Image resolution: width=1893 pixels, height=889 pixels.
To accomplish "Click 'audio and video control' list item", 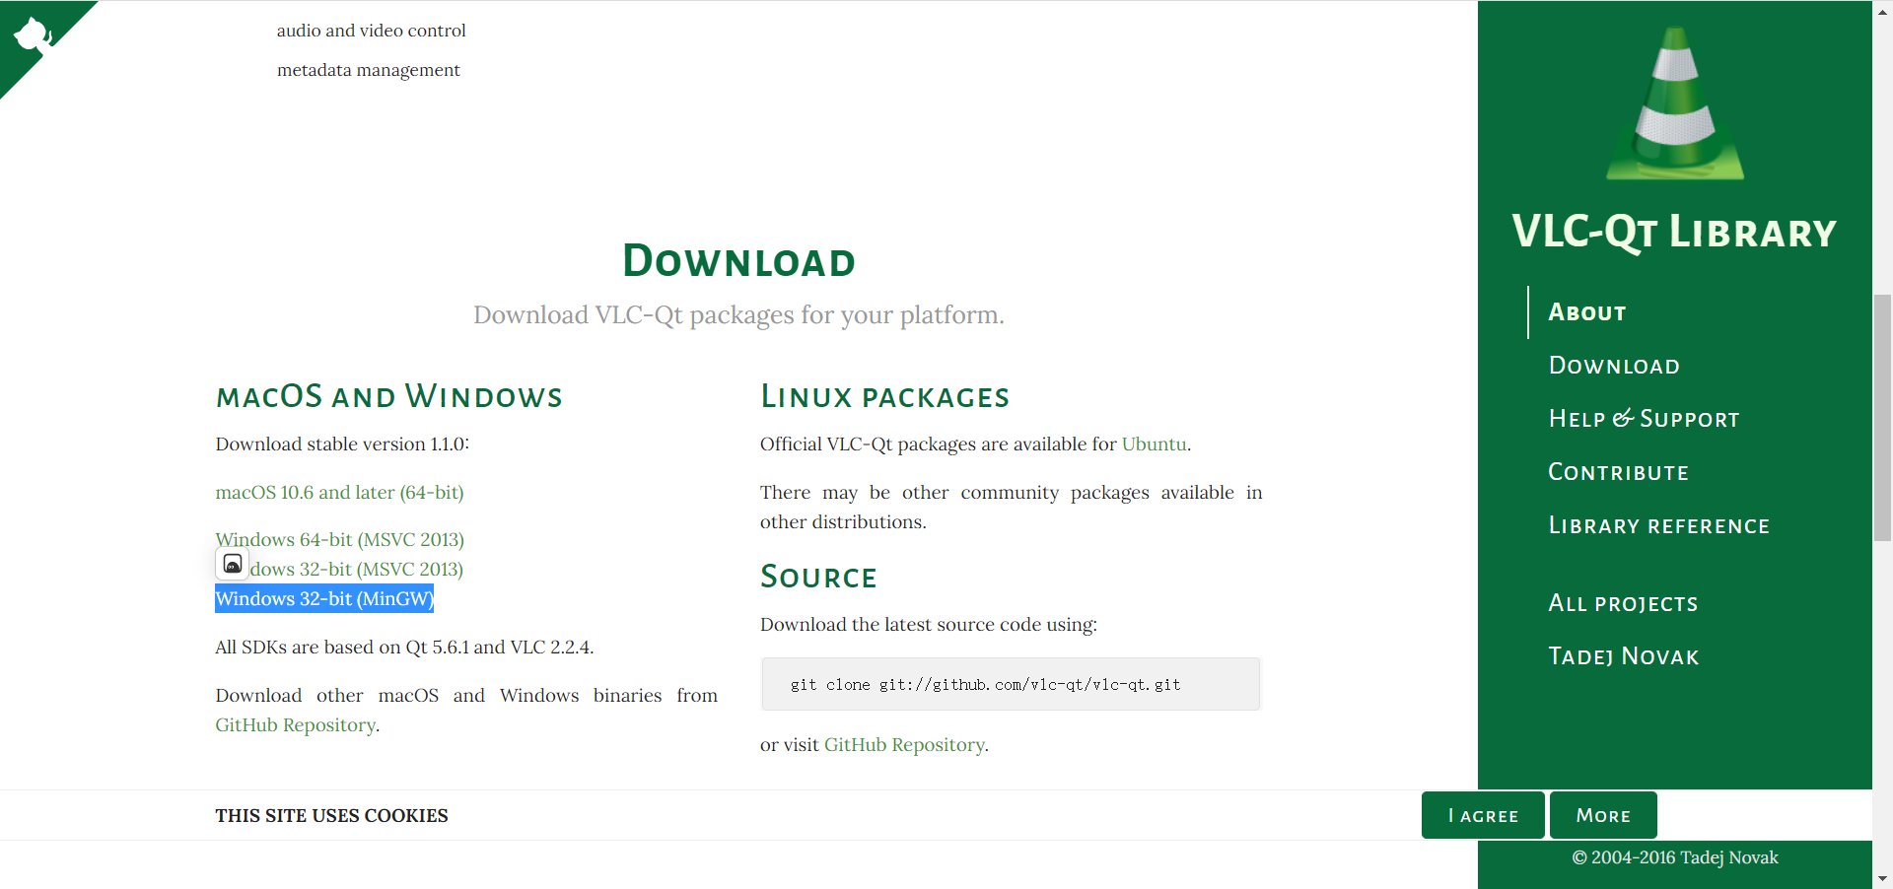I will click(x=372, y=31).
